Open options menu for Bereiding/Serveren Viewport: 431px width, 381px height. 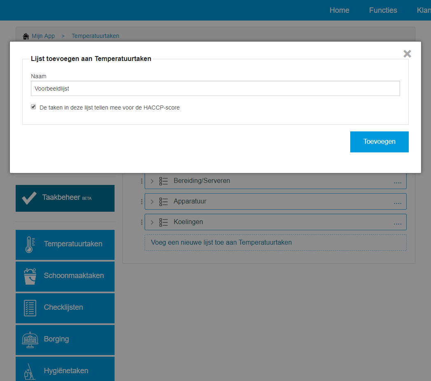coord(398,182)
